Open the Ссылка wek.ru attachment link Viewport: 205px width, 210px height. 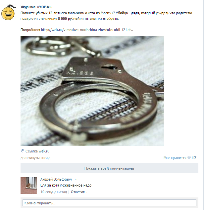pos(37,151)
